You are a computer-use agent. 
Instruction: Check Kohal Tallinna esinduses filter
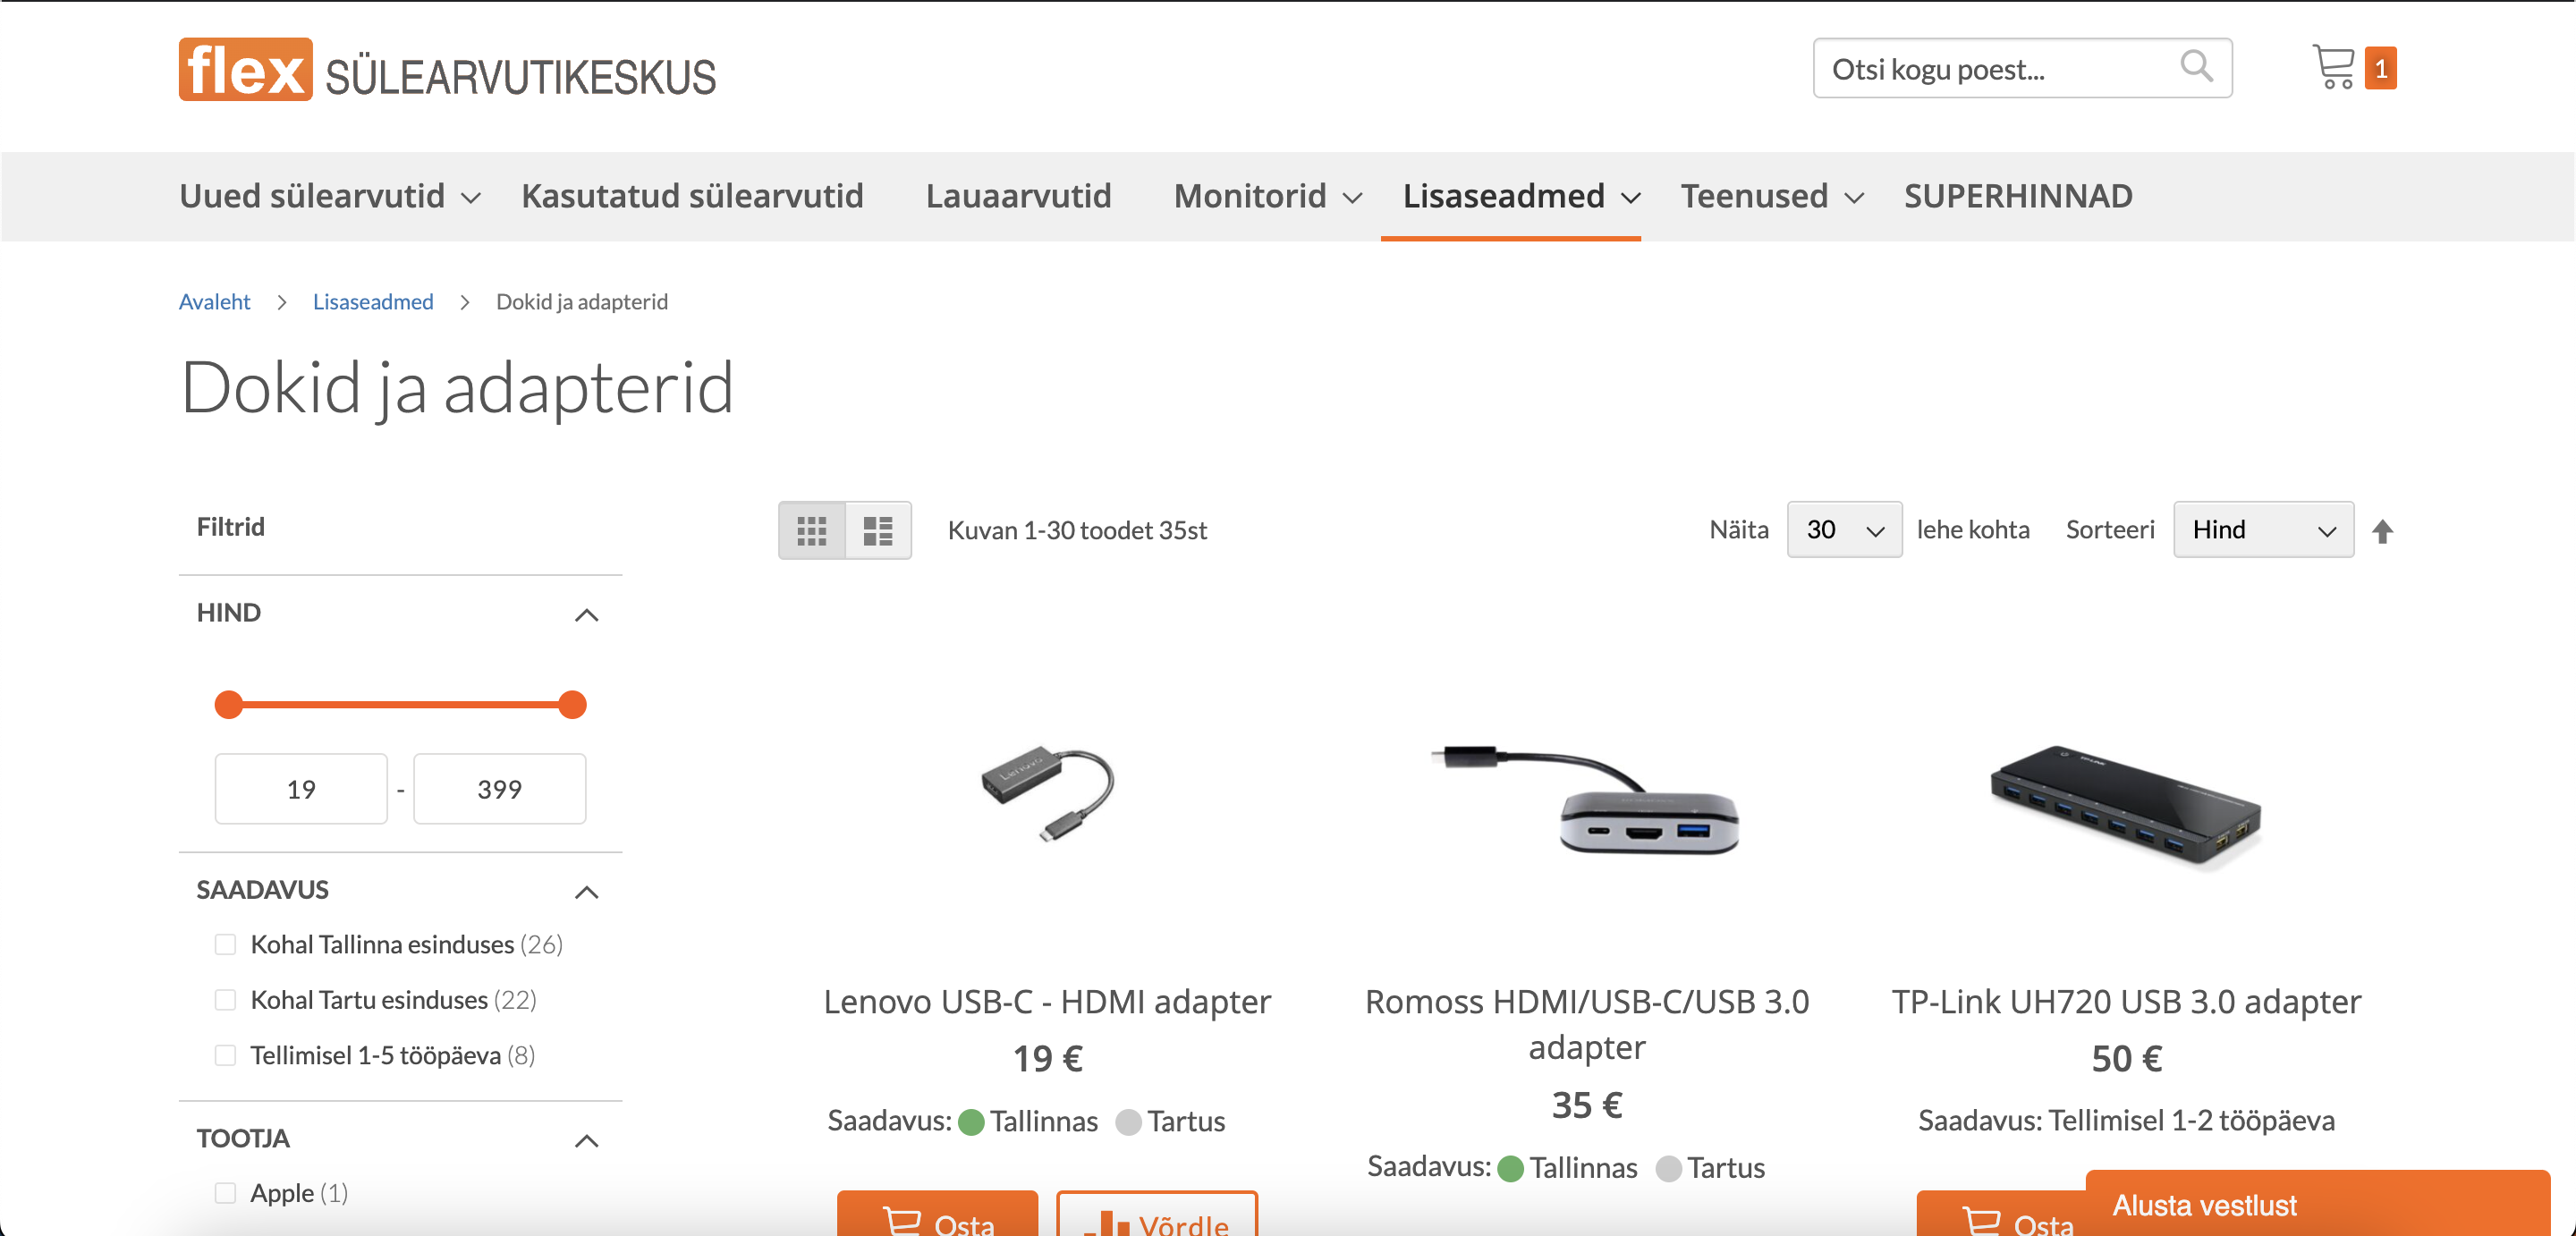225,944
